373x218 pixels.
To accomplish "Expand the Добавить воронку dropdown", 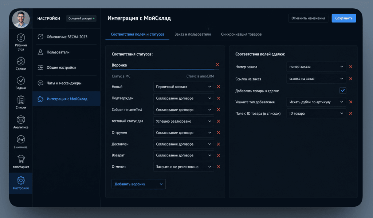I will [x=138, y=184].
